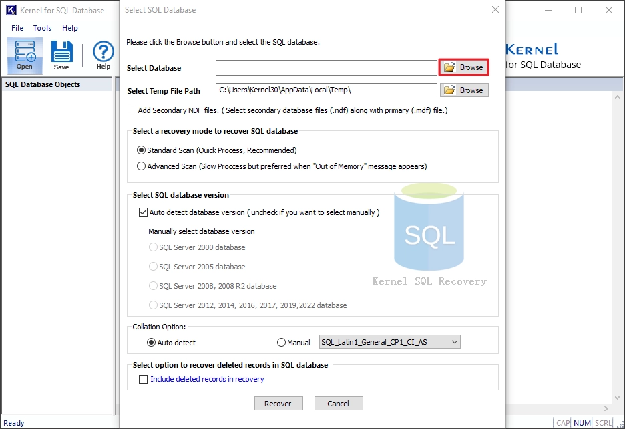Image resolution: width=625 pixels, height=429 pixels.
Task: Click scroll right arrow in main window
Action: pos(606,409)
